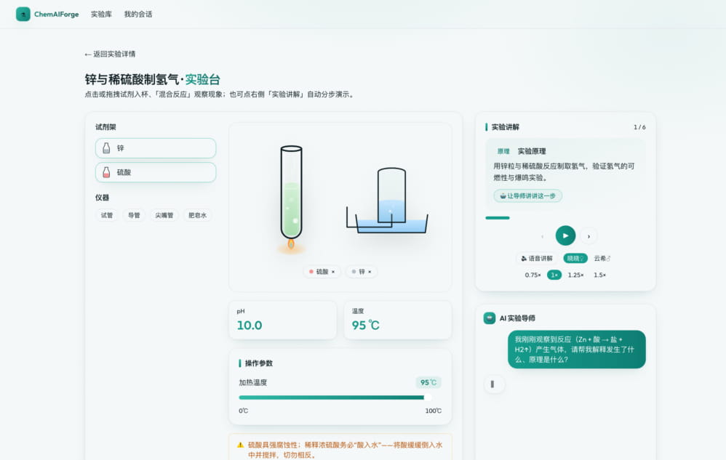Click 让导师讲讲这一步 button

(x=528, y=196)
